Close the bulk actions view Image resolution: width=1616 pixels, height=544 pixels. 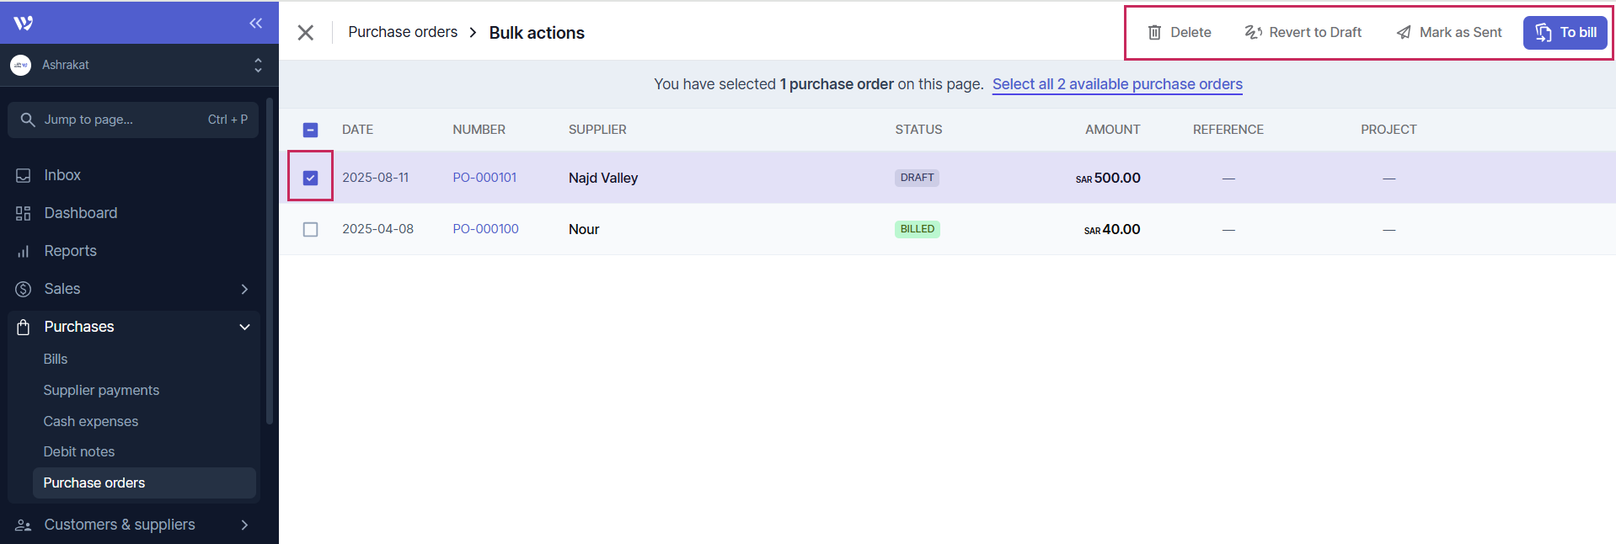(x=306, y=33)
